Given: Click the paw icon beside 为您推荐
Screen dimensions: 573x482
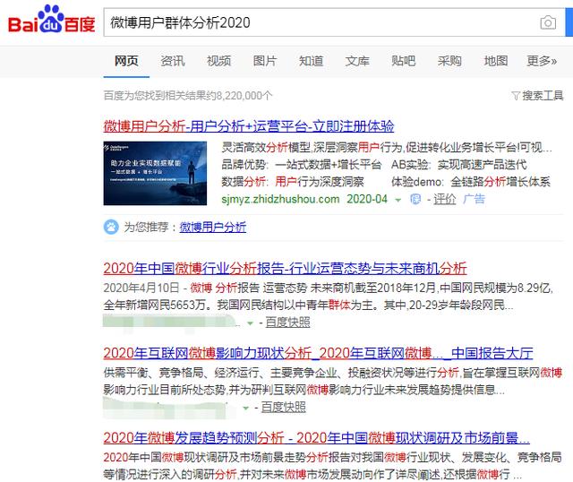Looking at the screenshot, I should [111, 227].
